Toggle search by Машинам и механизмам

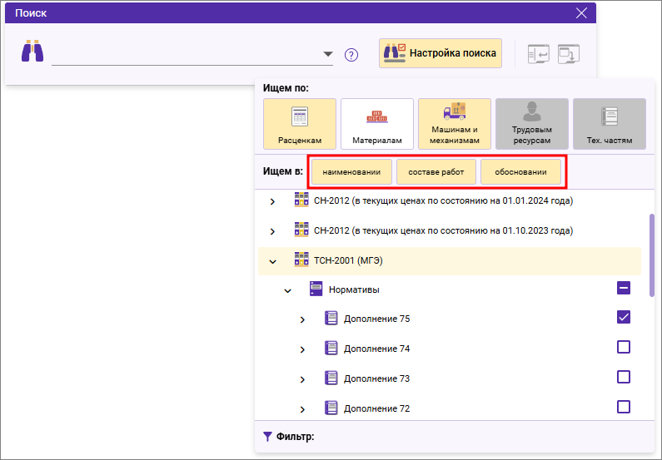[455, 123]
